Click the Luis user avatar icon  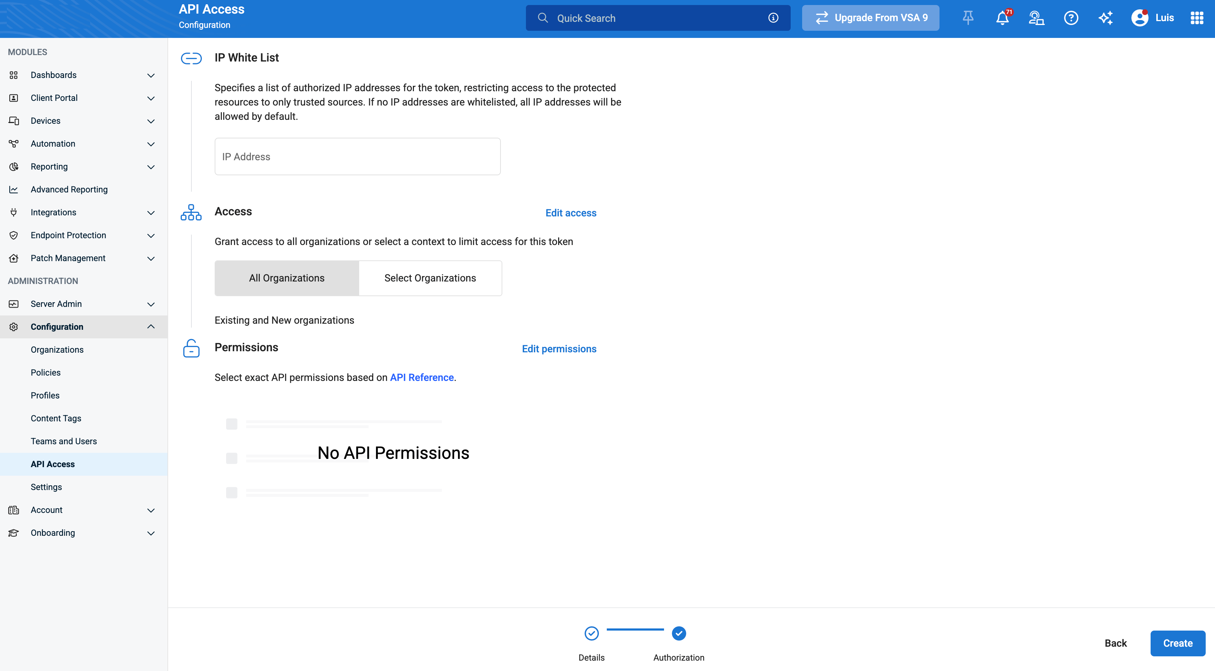click(1140, 18)
